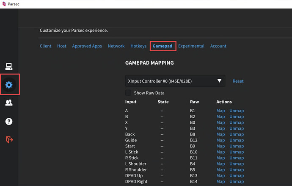The image size is (292, 186).
Task: Click Map for the R Stick input
Action: (x=220, y=158)
